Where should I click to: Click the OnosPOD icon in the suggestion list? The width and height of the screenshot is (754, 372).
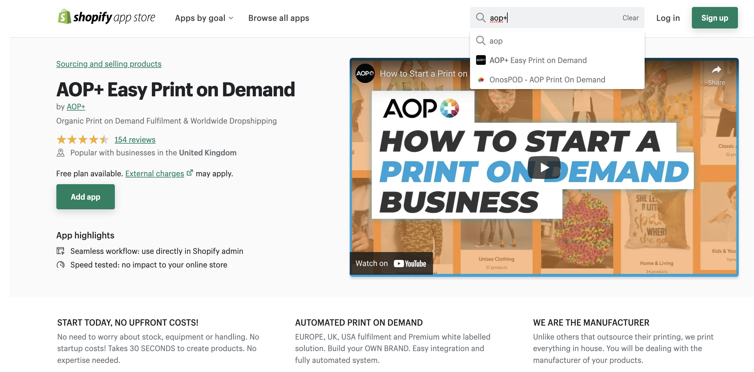[x=481, y=79]
